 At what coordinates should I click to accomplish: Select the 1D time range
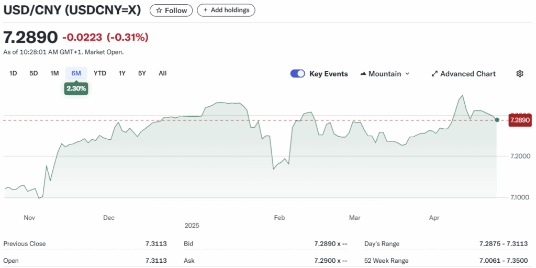[13, 73]
